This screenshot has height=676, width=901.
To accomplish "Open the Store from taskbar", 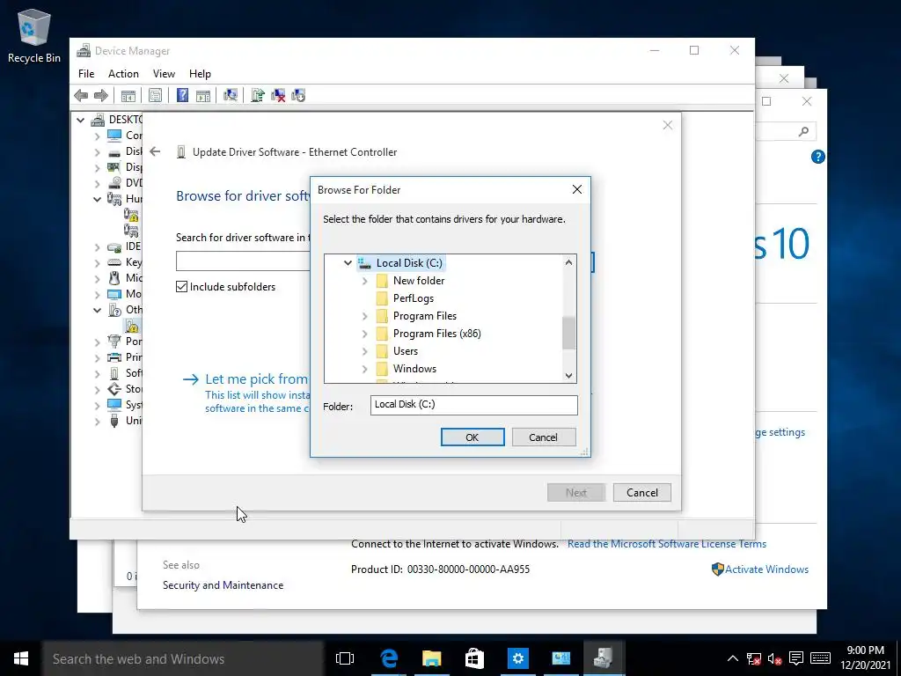I will [474, 658].
